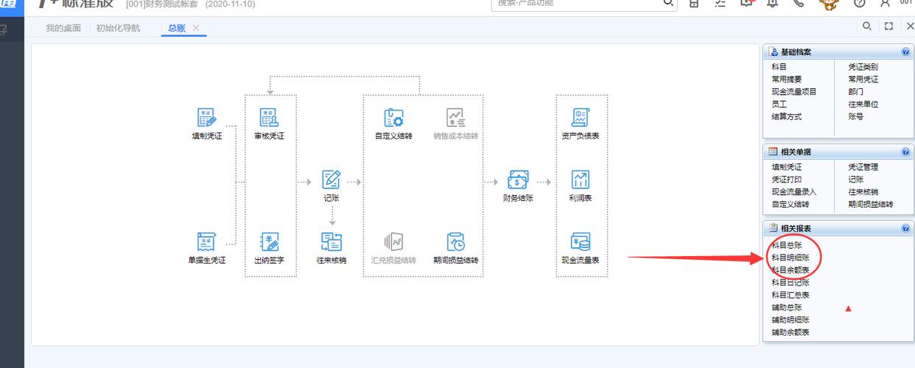915x368 pixels.
Task: Open the 资产负债表 report icon
Action: pos(581,118)
